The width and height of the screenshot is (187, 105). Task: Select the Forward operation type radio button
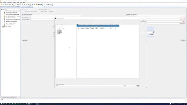click(x=29, y=11)
